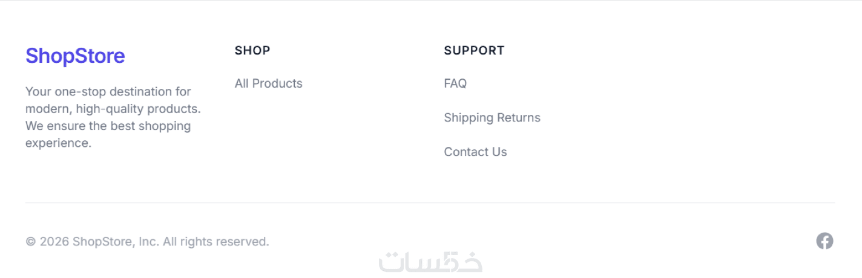This screenshot has width=862, height=278.
Task: Click the word "experience." in the description
Action: (x=58, y=143)
